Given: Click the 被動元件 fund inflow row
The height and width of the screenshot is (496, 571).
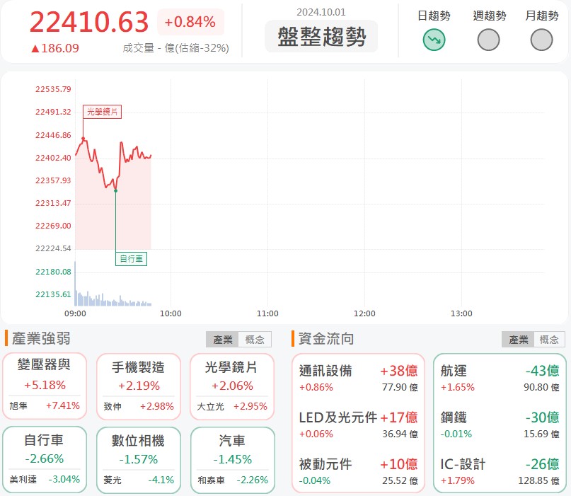Looking at the screenshot, I should click(358, 472).
